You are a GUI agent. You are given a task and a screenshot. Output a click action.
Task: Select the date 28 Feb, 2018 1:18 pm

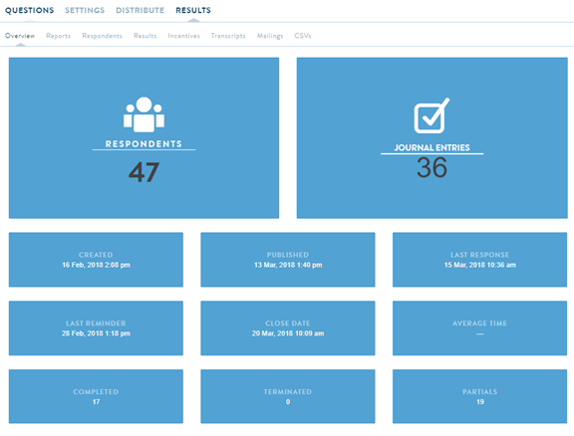pos(96,333)
